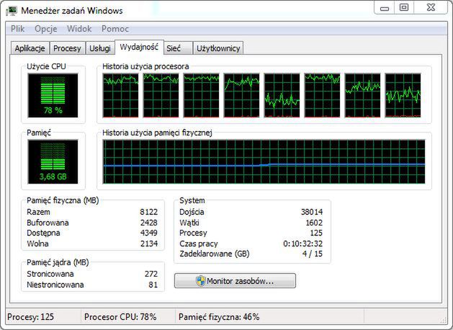This screenshot has height=330, width=453.
Task: Click the Wolna value 2134
Action: pyautogui.click(x=149, y=244)
